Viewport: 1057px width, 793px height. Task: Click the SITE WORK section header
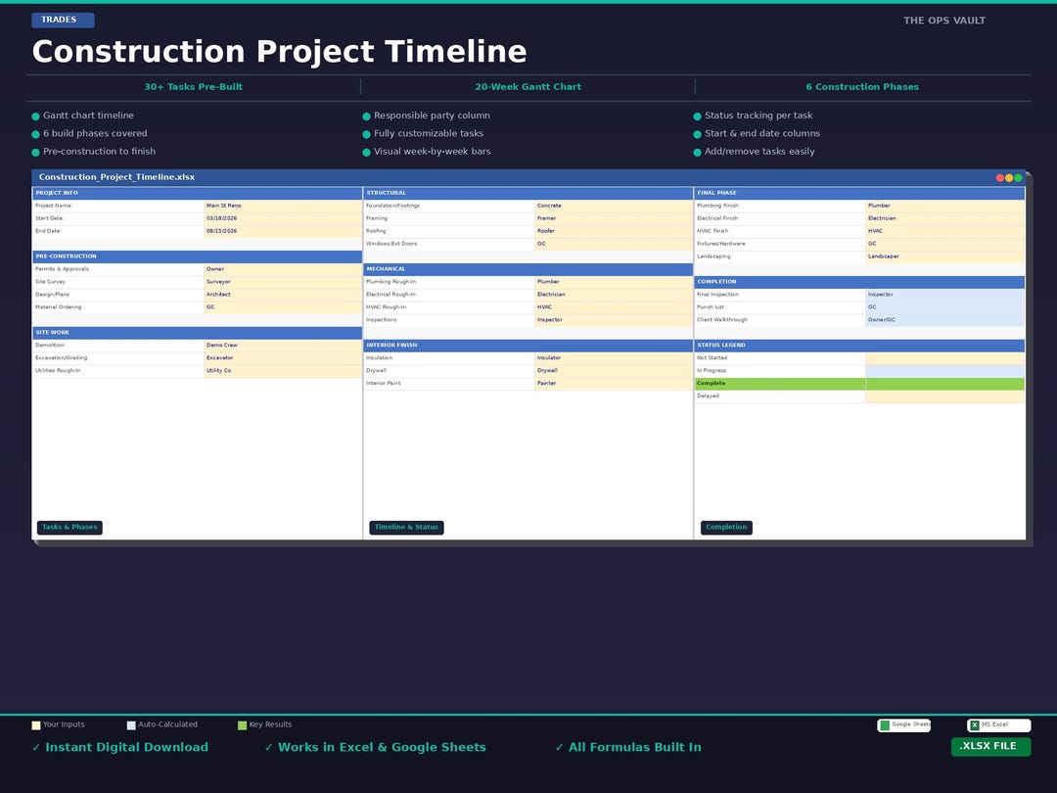[197, 333]
